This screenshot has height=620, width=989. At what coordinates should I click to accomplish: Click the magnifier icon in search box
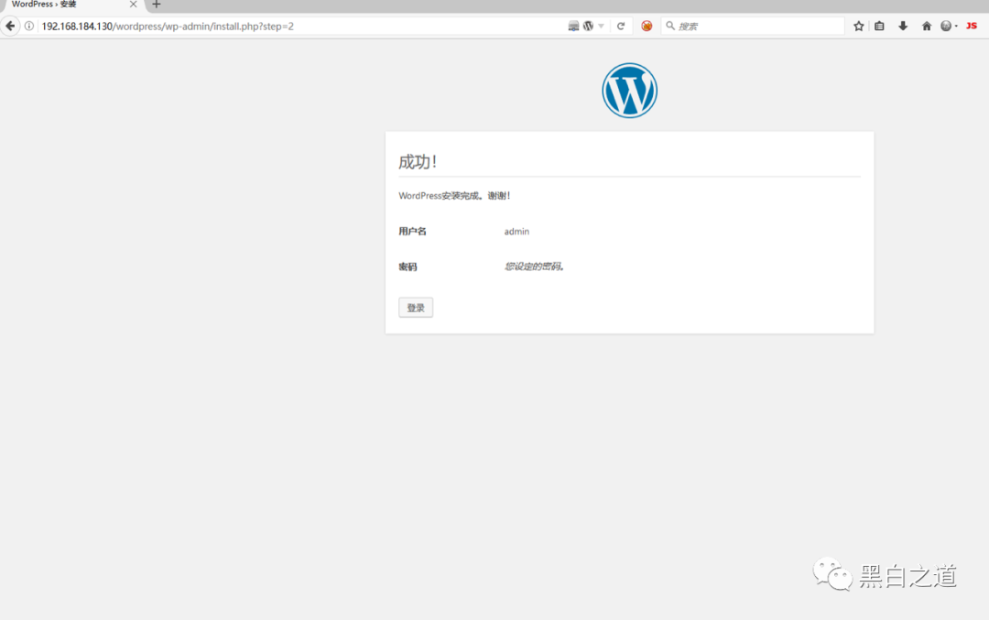670,26
